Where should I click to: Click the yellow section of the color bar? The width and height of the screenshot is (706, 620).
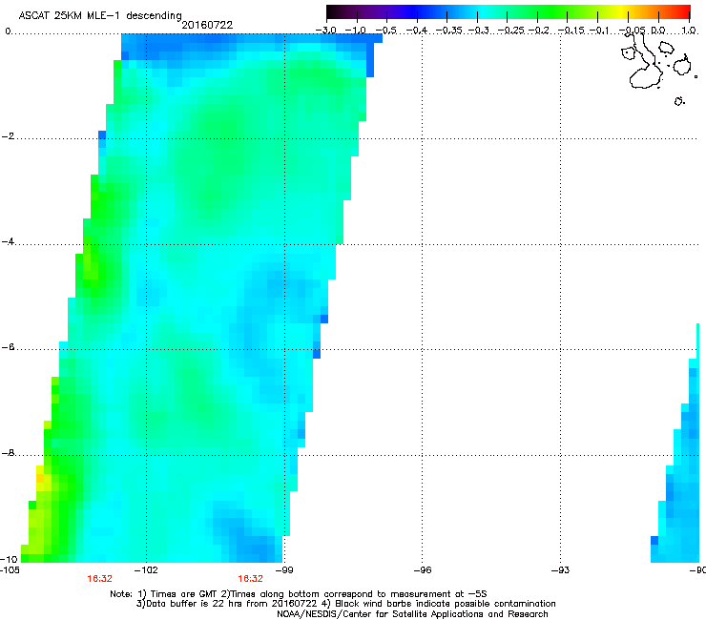coord(621,11)
